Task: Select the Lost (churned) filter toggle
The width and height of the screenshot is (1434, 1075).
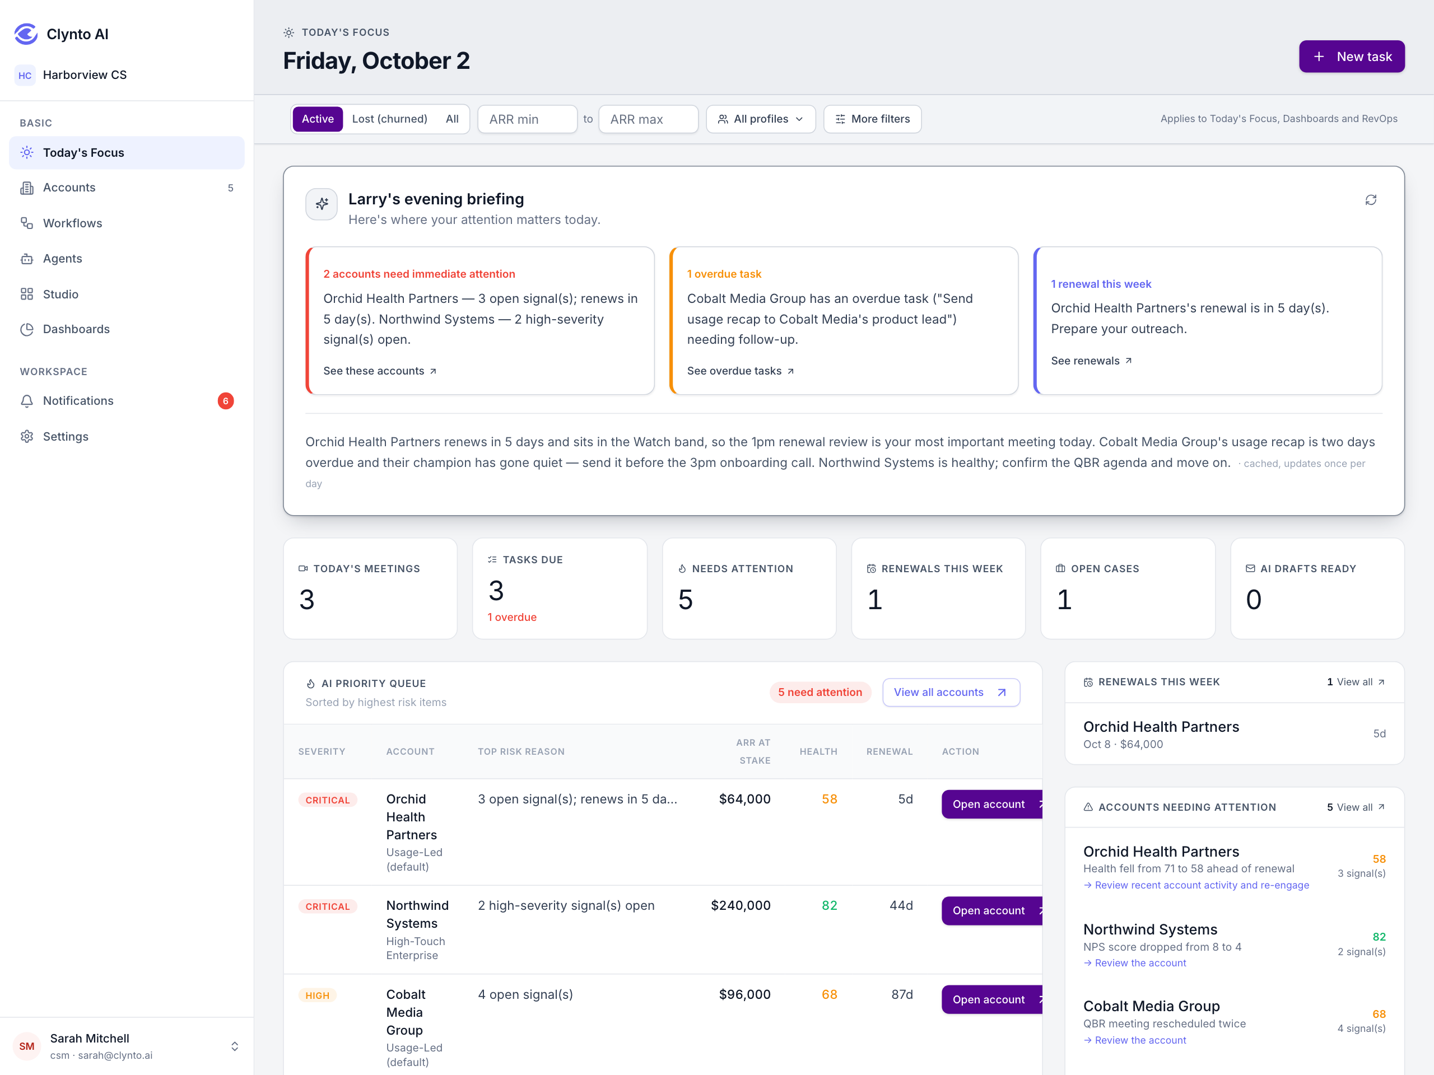Action: pyautogui.click(x=390, y=119)
